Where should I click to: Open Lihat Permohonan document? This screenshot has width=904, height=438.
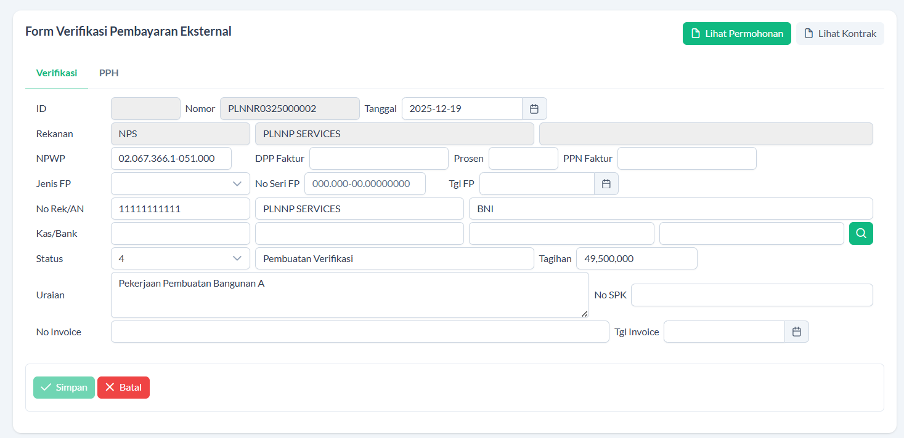click(x=736, y=34)
